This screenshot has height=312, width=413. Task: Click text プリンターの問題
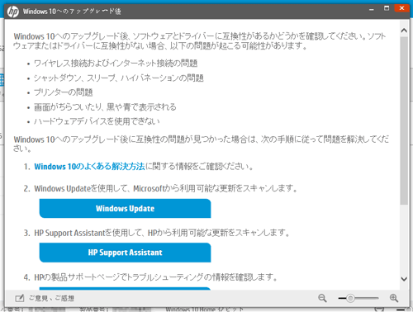[63, 92]
